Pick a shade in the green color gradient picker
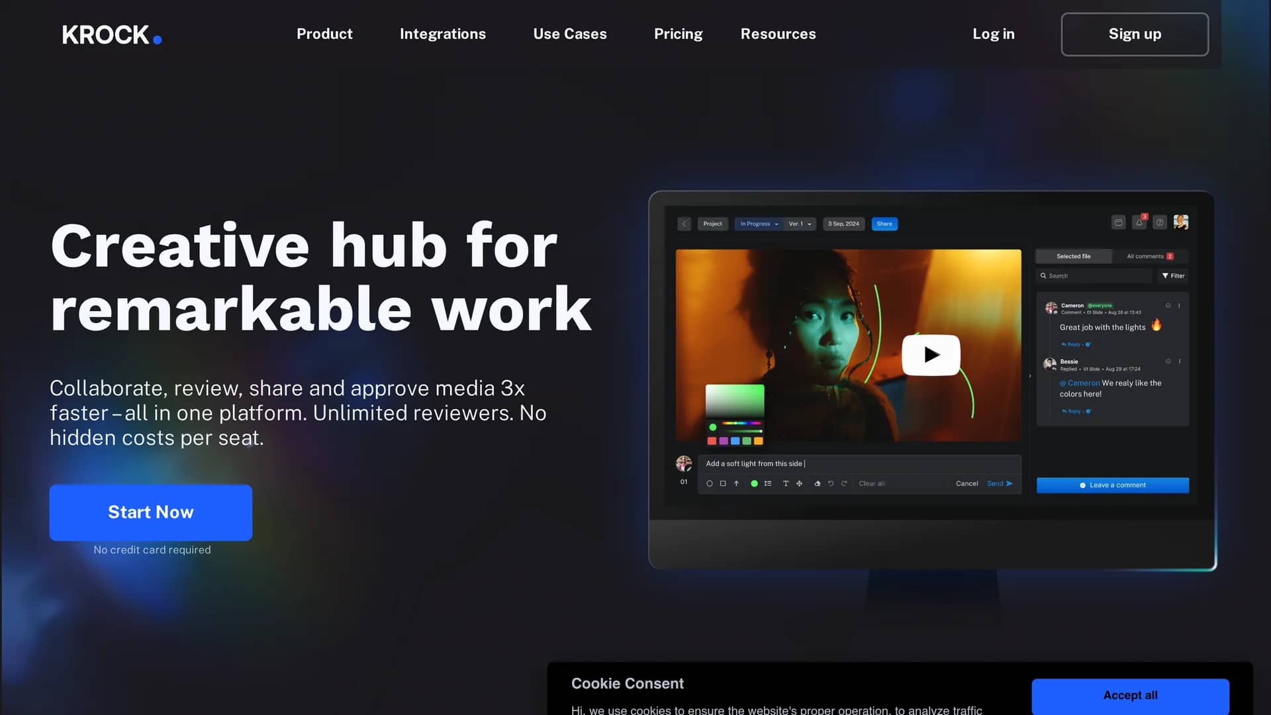The image size is (1271, 715). pyautogui.click(x=735, y=400)
